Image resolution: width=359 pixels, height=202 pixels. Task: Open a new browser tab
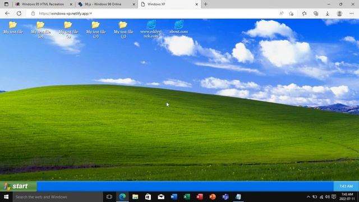[206, 4]
